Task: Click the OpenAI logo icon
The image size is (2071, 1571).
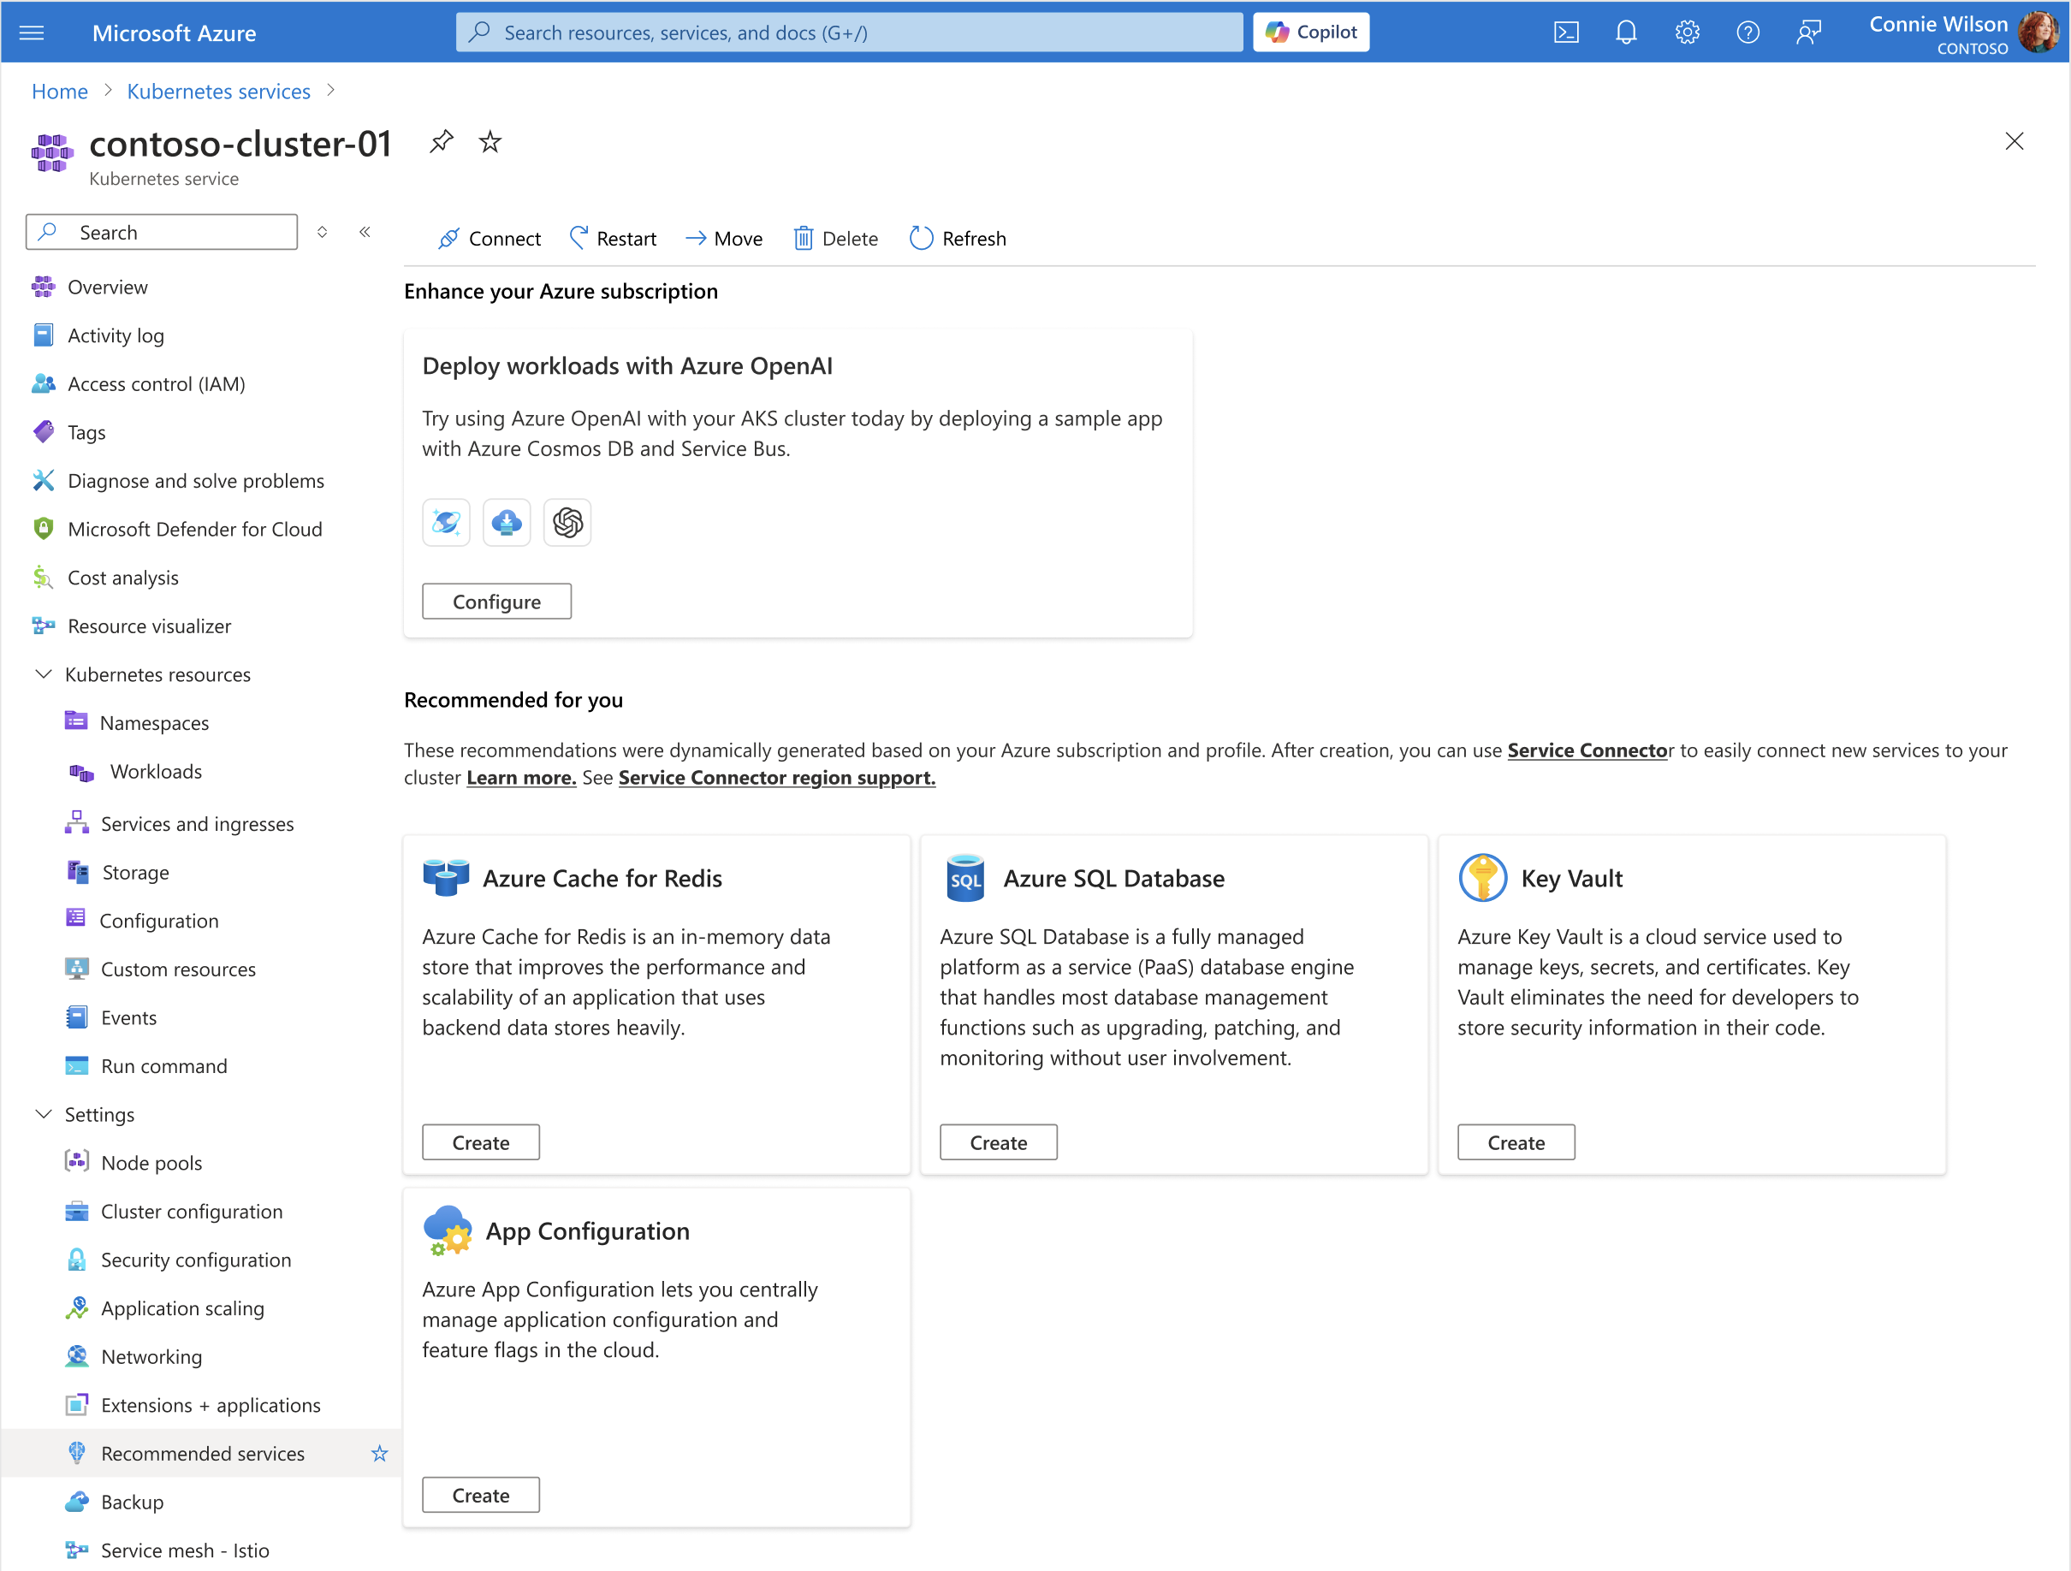Action: (567, 523)
